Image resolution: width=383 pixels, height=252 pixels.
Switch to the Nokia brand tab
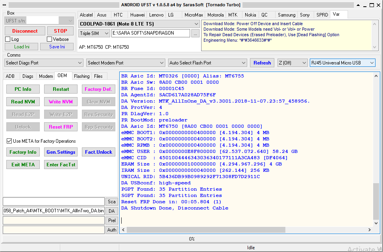[x=250, y=15]
